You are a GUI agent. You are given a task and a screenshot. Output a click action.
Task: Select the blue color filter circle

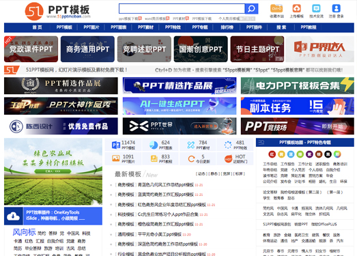click(x=291, y=154)
